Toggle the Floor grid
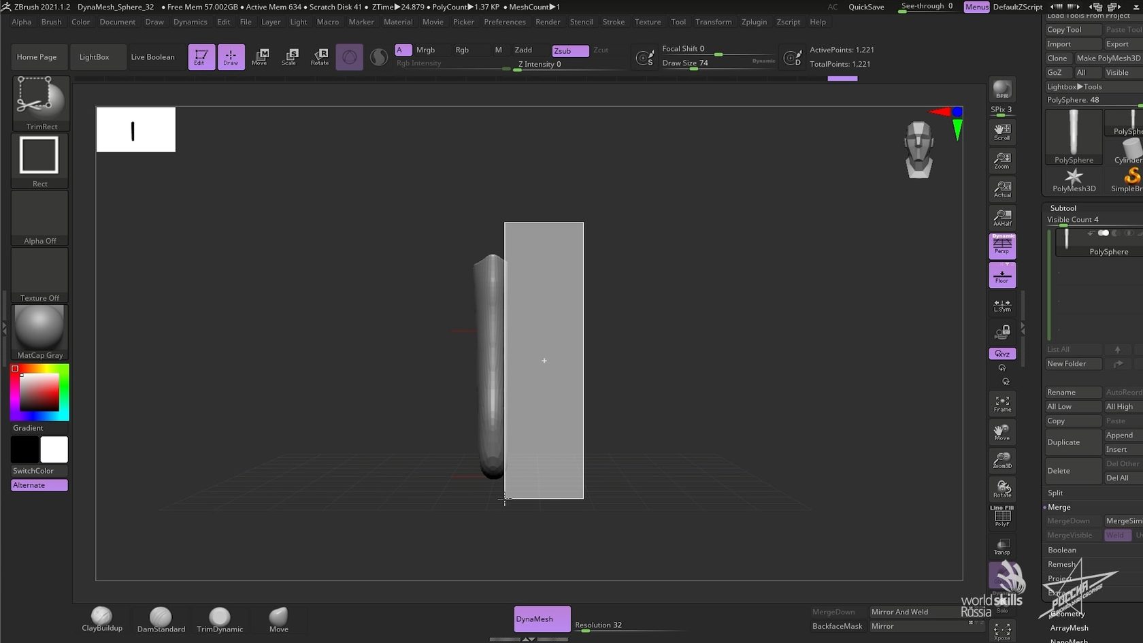 [x=1002, y=275]
